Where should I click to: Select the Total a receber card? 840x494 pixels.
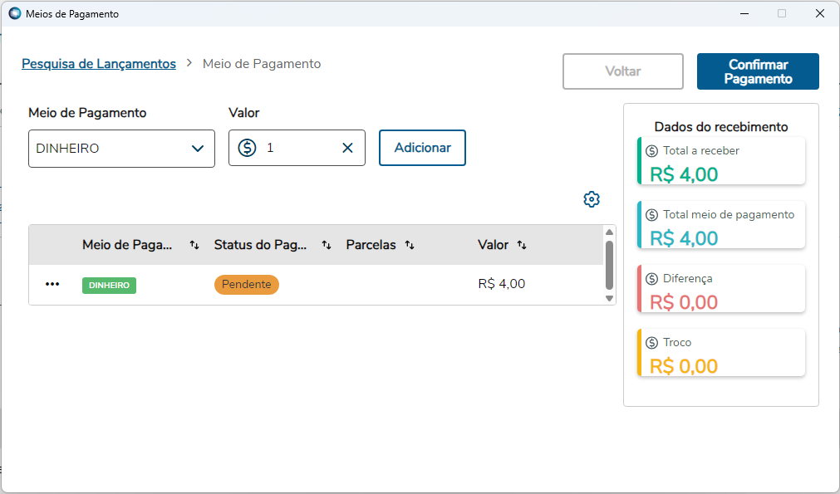(721, 161)
